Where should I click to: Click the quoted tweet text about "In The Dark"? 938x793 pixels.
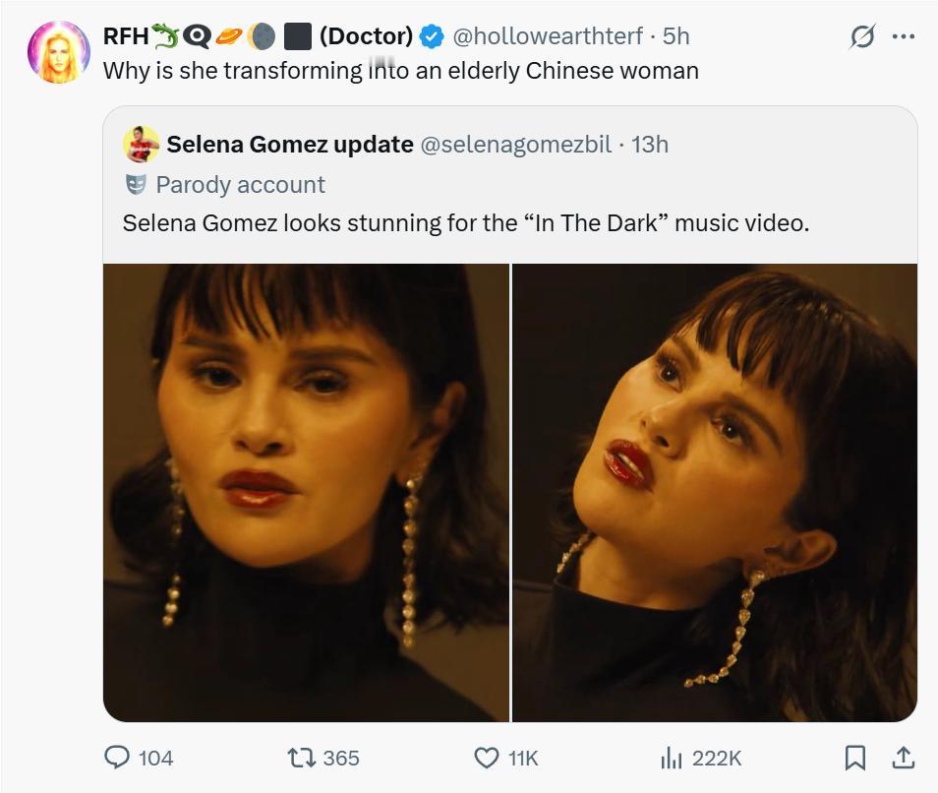tap(465, 223)
